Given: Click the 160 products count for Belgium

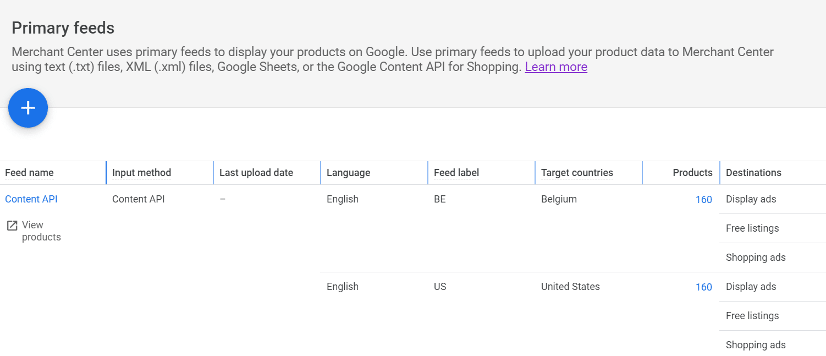Looking at the screenshot, I should point(704,199).
